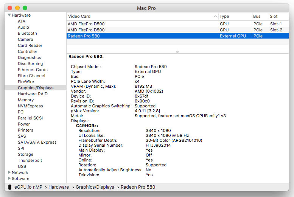Open Power in the sidebar
The height and width of the screenshot is (197, 294).
pos(24,124)
